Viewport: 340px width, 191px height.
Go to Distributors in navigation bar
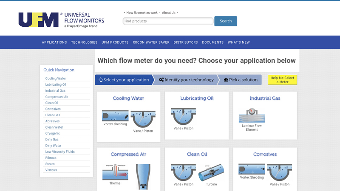[x=186, y=42]
